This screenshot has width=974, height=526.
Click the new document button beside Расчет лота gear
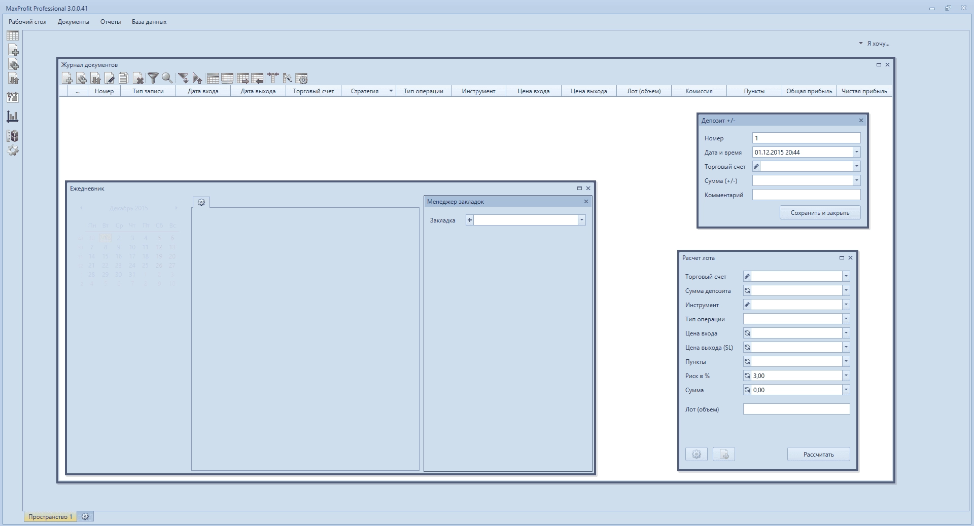[x=724, y=454]
